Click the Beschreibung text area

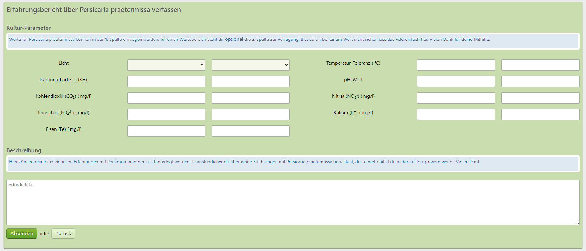coord(293,202)
